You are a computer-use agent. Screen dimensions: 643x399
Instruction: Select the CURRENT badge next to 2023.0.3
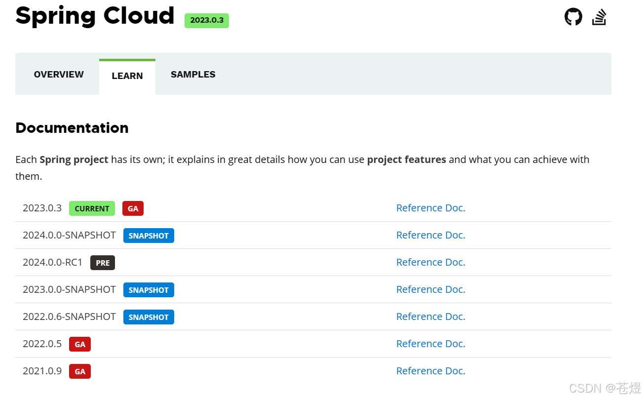pos(92,208)
